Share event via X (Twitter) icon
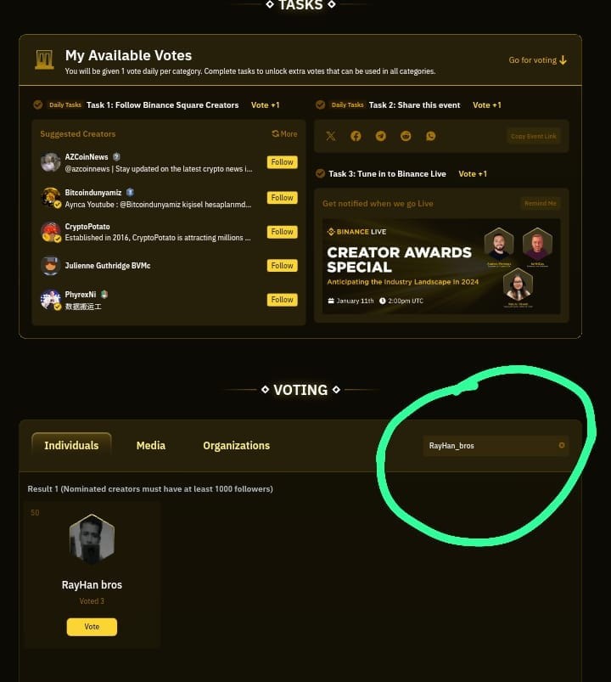The width and height of the screenshot is (611, 682). 331,136
